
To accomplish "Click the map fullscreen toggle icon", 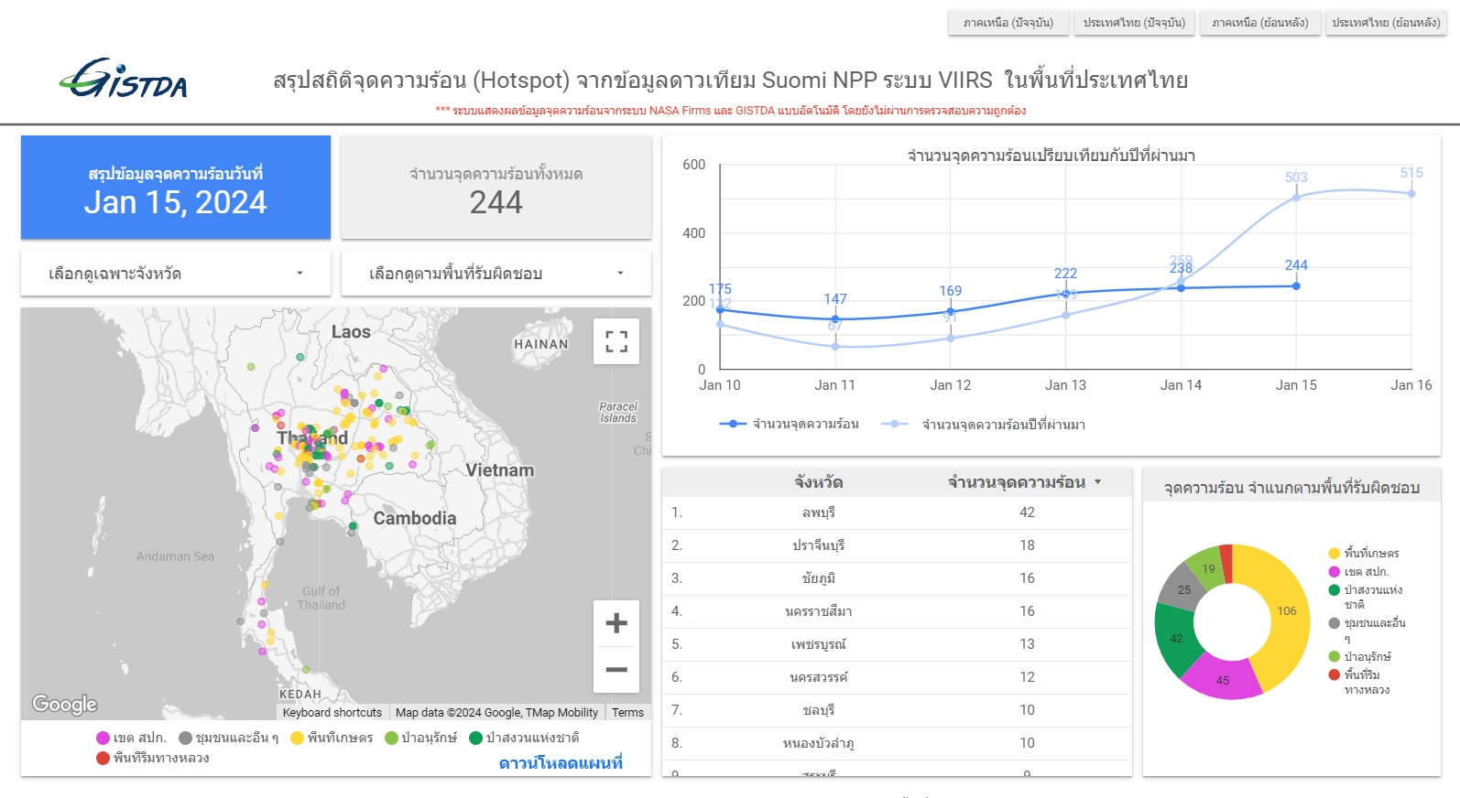I will [616, 341].
